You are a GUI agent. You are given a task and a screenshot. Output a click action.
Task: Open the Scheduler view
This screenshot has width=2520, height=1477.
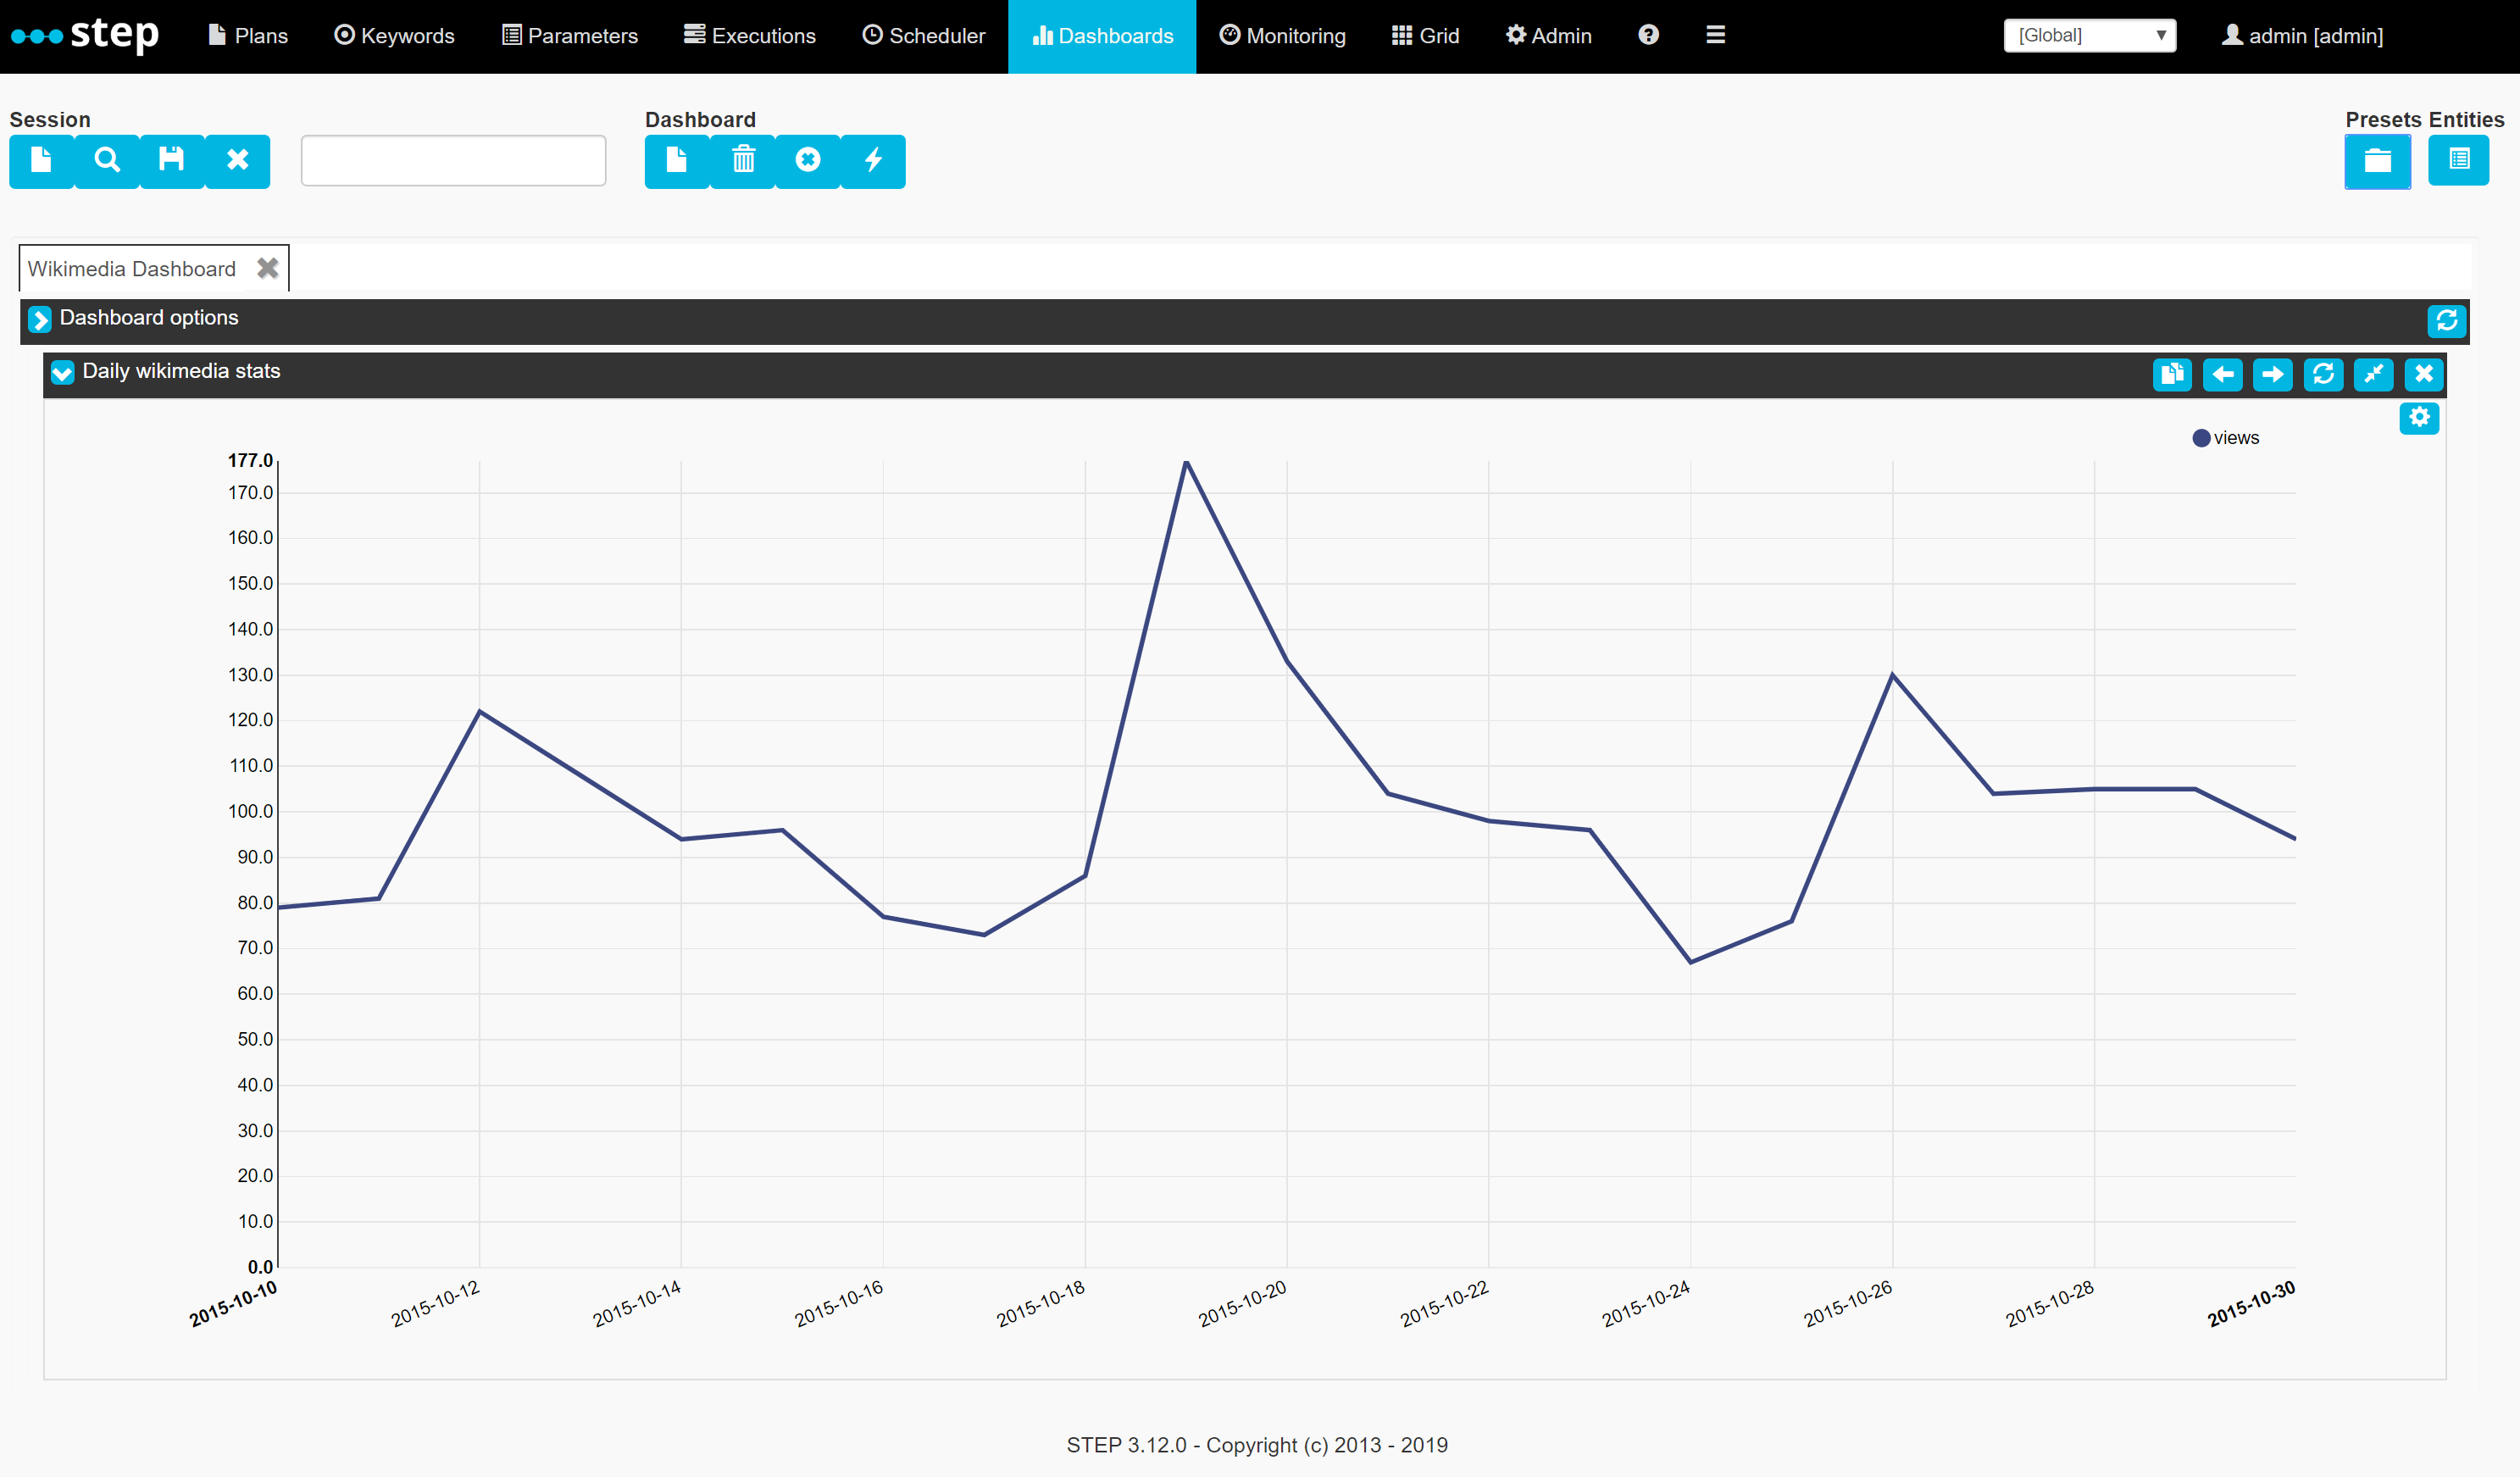tap(924, 36)
